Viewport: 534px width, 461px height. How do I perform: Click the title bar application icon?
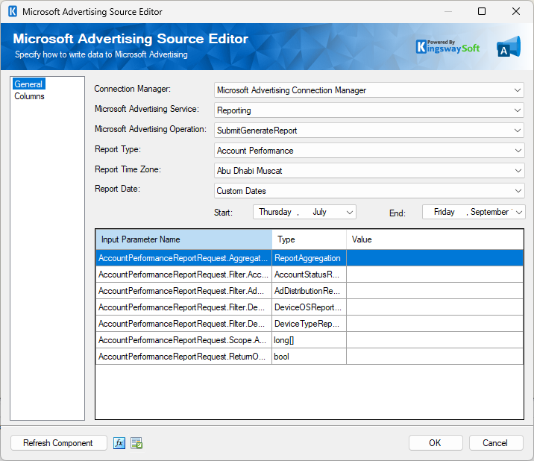(x=11, y=12)
